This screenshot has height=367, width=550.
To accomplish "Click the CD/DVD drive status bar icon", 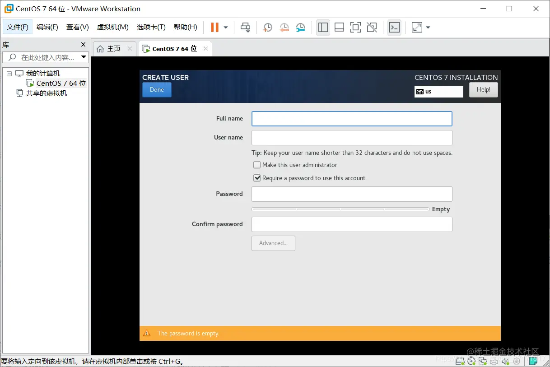I will click(471, 361).
